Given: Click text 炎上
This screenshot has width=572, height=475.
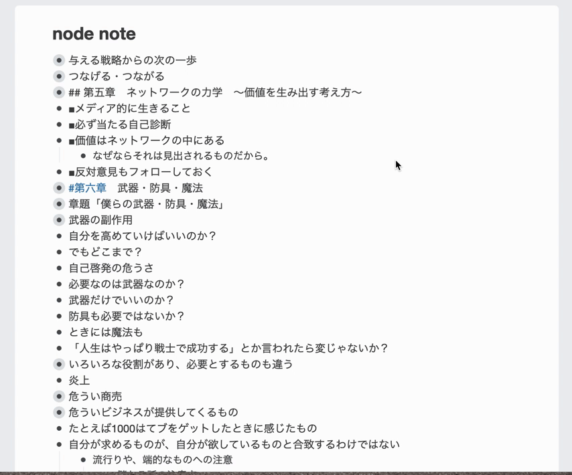Looking at the screenshot, I should (79, 380).
